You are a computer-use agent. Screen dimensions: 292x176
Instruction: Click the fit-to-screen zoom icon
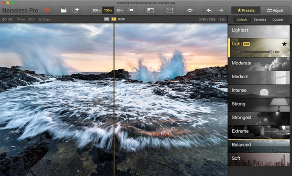[131, 10]
